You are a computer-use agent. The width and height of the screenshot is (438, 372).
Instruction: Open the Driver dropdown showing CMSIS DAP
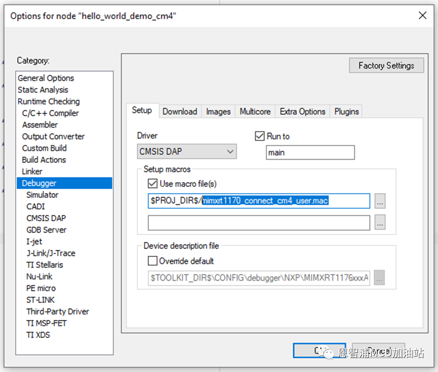(x=186, y=152)
